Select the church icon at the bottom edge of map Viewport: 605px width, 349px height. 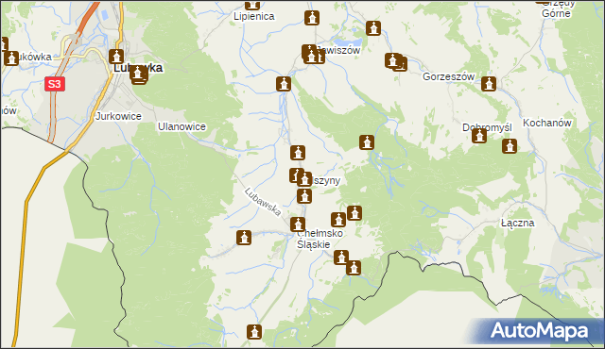click(x=254, y=332)
